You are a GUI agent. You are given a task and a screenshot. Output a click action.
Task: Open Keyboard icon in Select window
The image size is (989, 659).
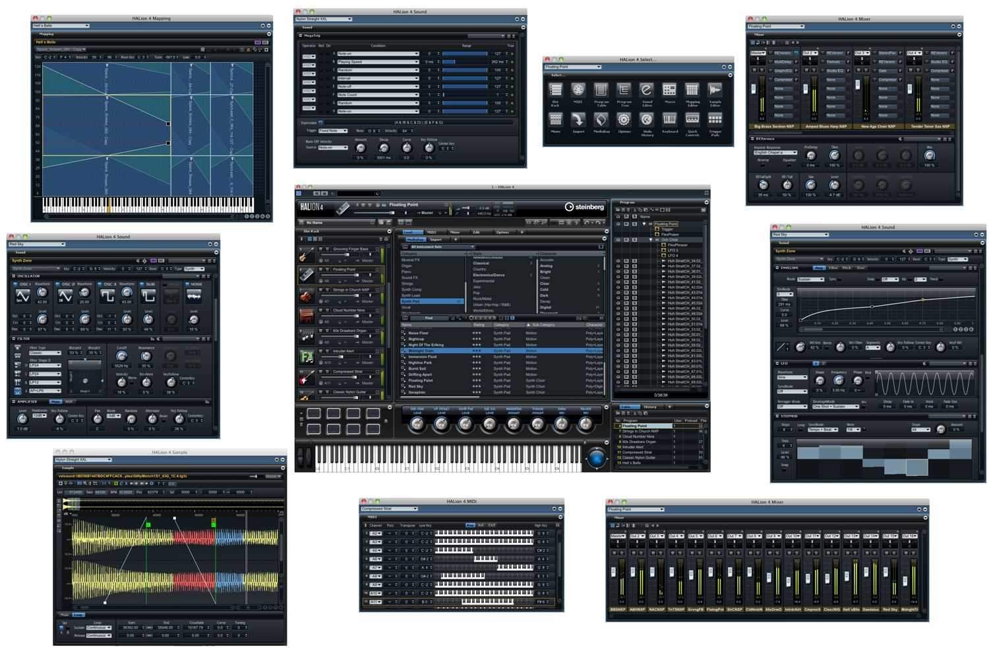pyautogui.click(x=670, y=119)
